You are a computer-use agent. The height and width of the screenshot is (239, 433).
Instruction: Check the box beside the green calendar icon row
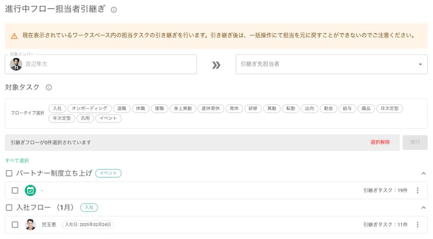pos(16,190)
